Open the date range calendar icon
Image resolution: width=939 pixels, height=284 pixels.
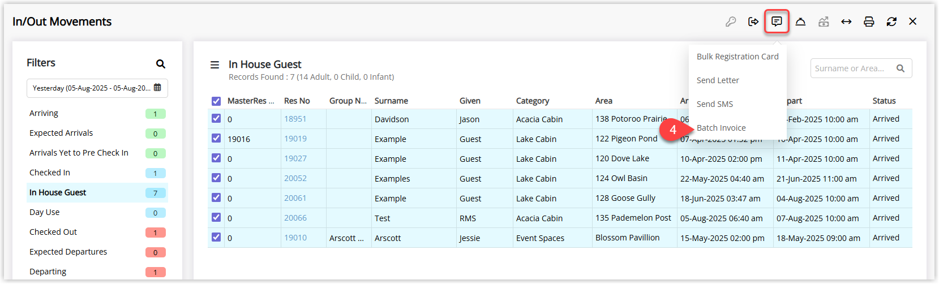tap(157, 88)
